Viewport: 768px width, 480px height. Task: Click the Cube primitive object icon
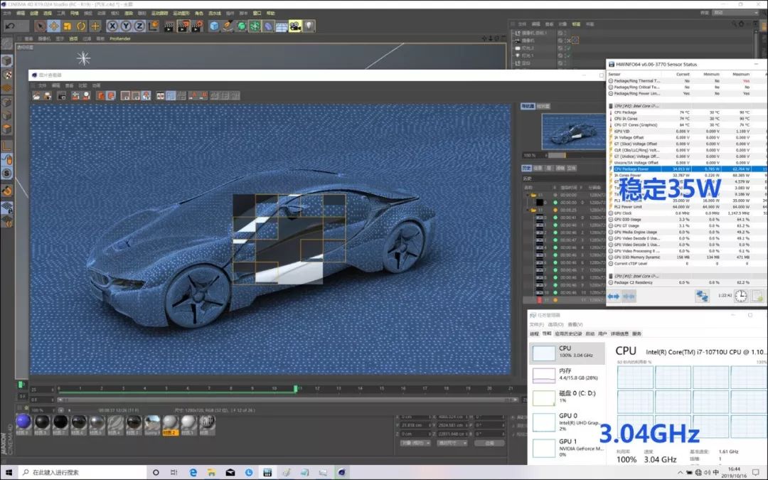point(214,26)
